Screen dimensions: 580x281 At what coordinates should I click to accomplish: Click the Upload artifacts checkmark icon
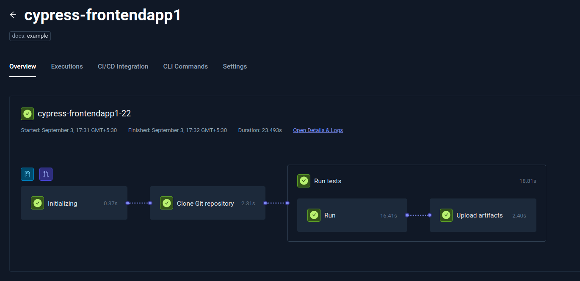pos(446,215)
